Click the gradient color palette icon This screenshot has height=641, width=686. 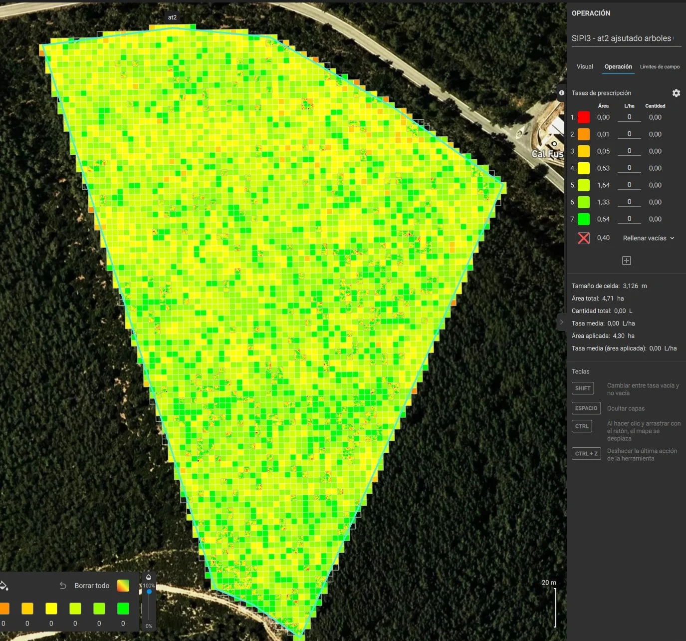[x=123, y=586]
